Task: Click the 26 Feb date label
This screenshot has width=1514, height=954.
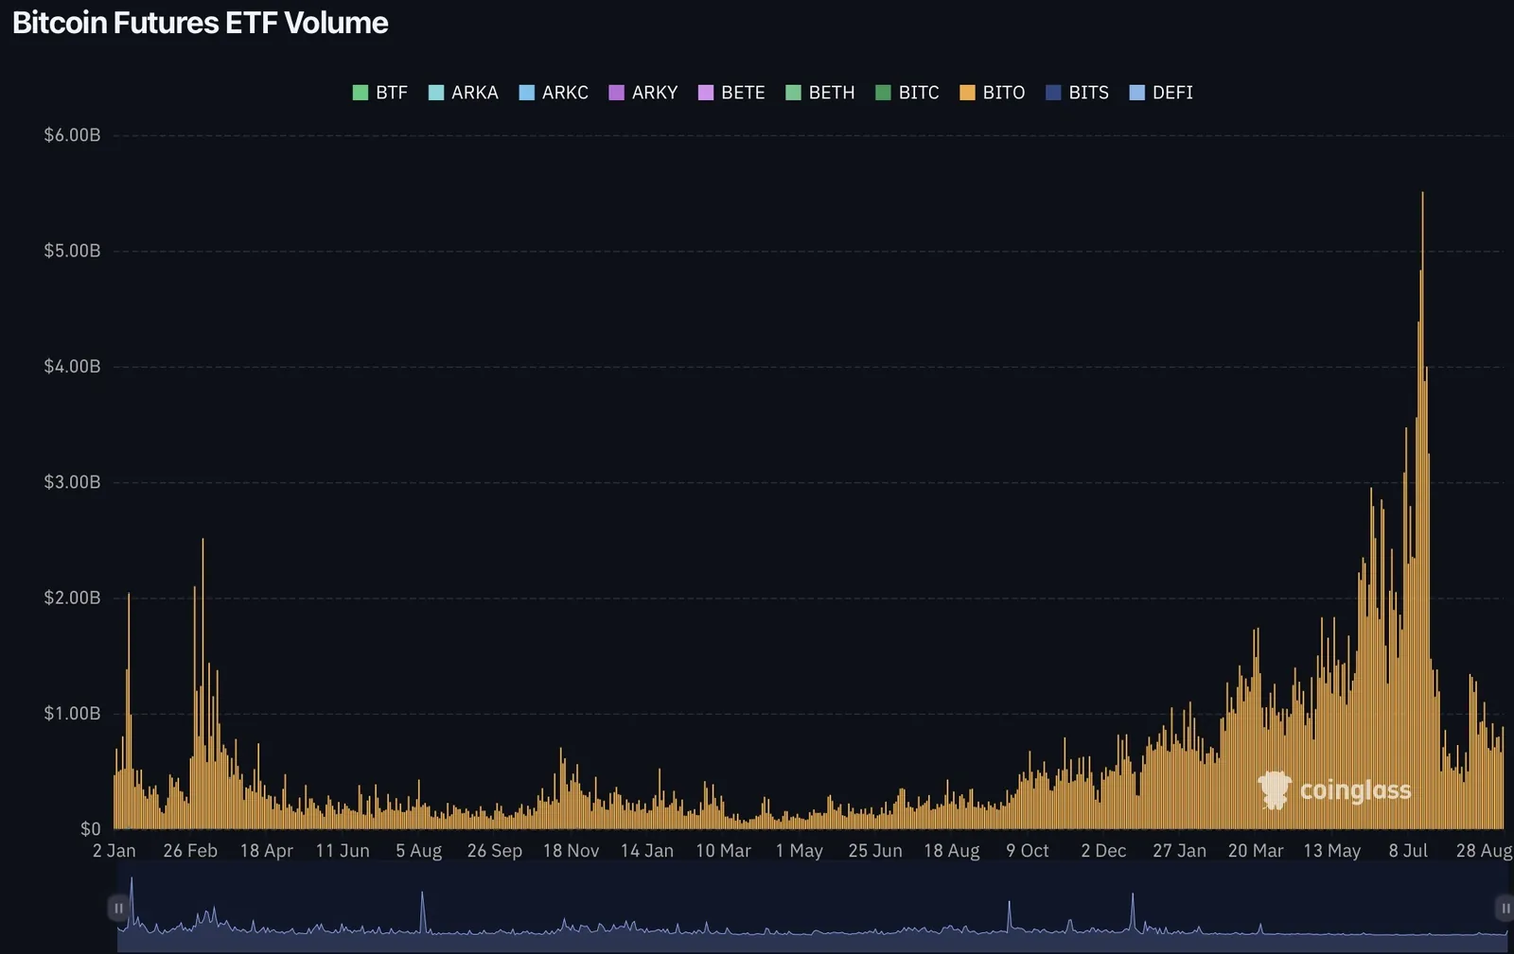Action: 190,851
